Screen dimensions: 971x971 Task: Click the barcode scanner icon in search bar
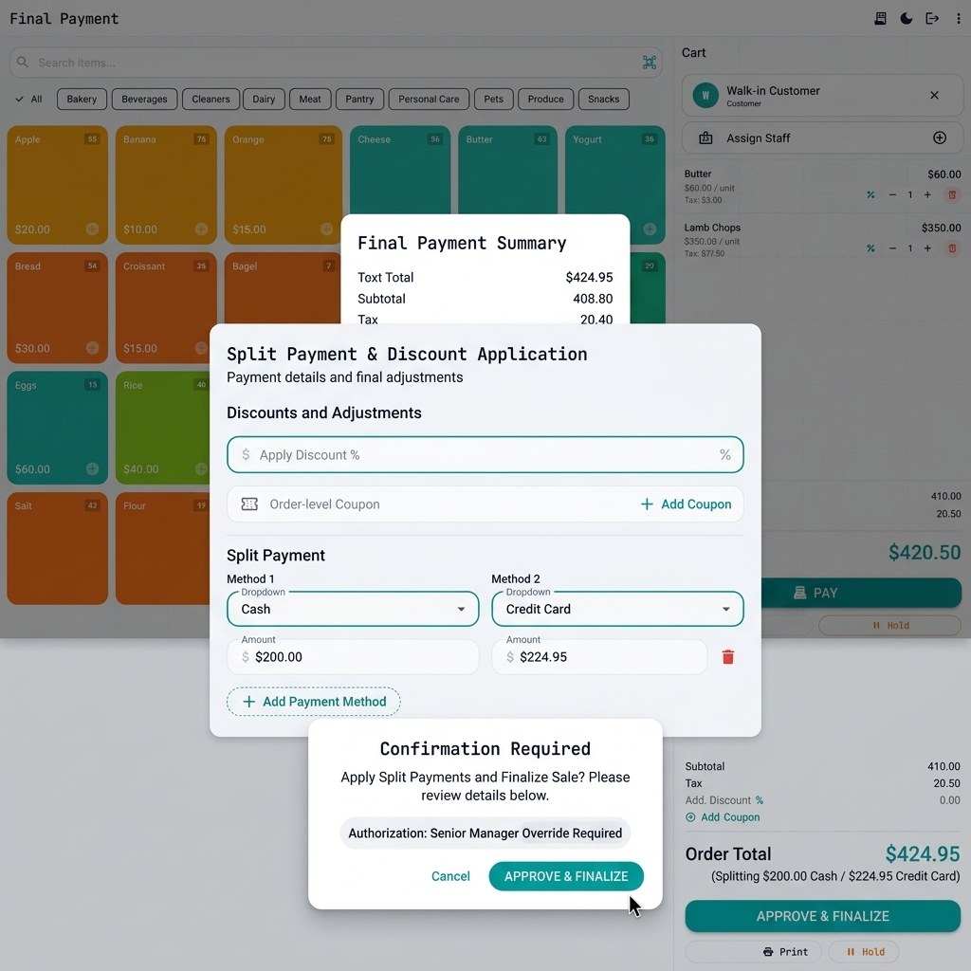(650, 63)
